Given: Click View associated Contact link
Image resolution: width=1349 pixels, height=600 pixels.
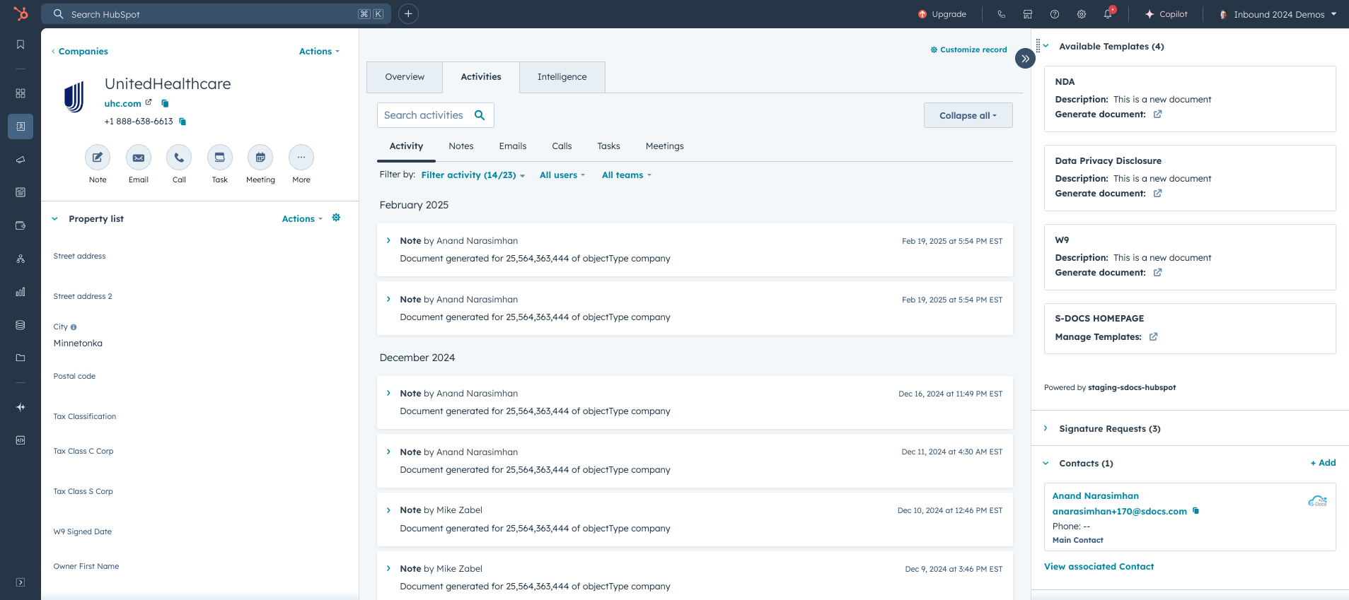Looking at the screenshot, I should click(1099, 567).
